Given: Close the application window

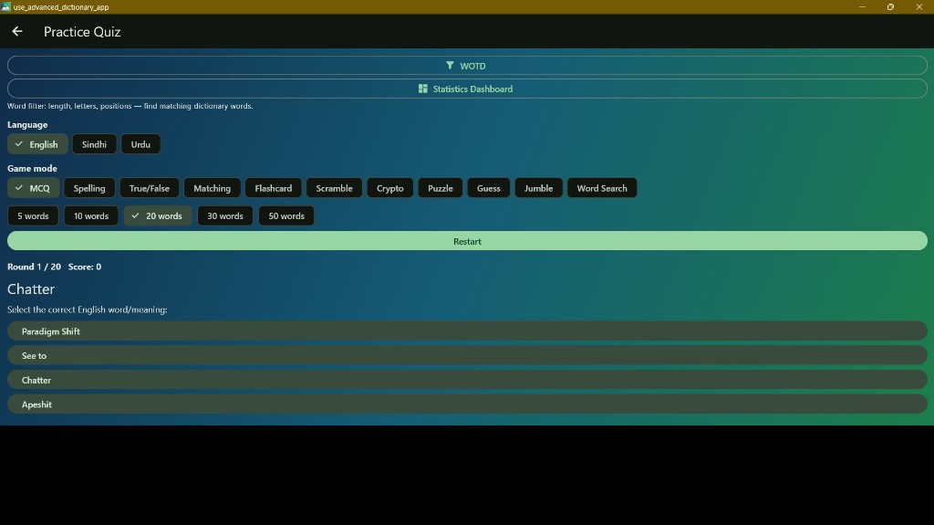Looking at the screenshot, I should [919, 6].
